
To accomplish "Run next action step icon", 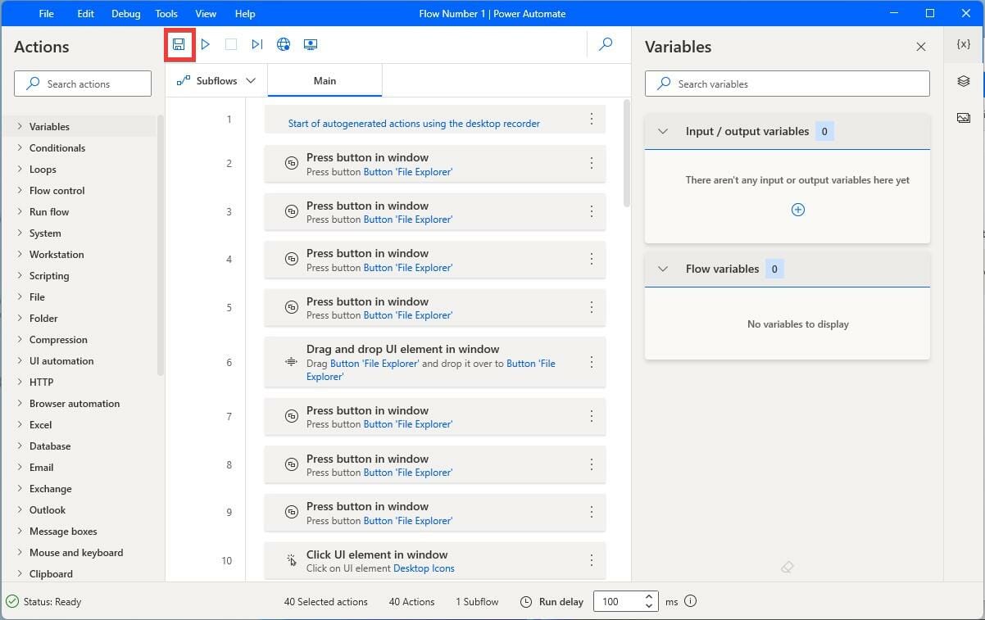I will (x=257, y=44).
